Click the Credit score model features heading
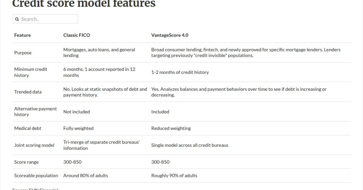 point(84,4)
